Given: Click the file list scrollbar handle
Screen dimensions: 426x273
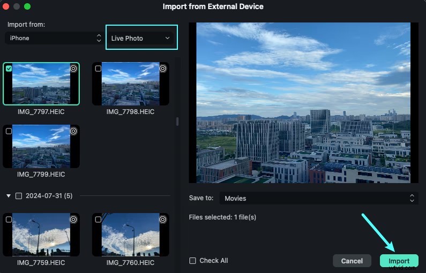Looking at the screenshot, I should pos(177,122).
